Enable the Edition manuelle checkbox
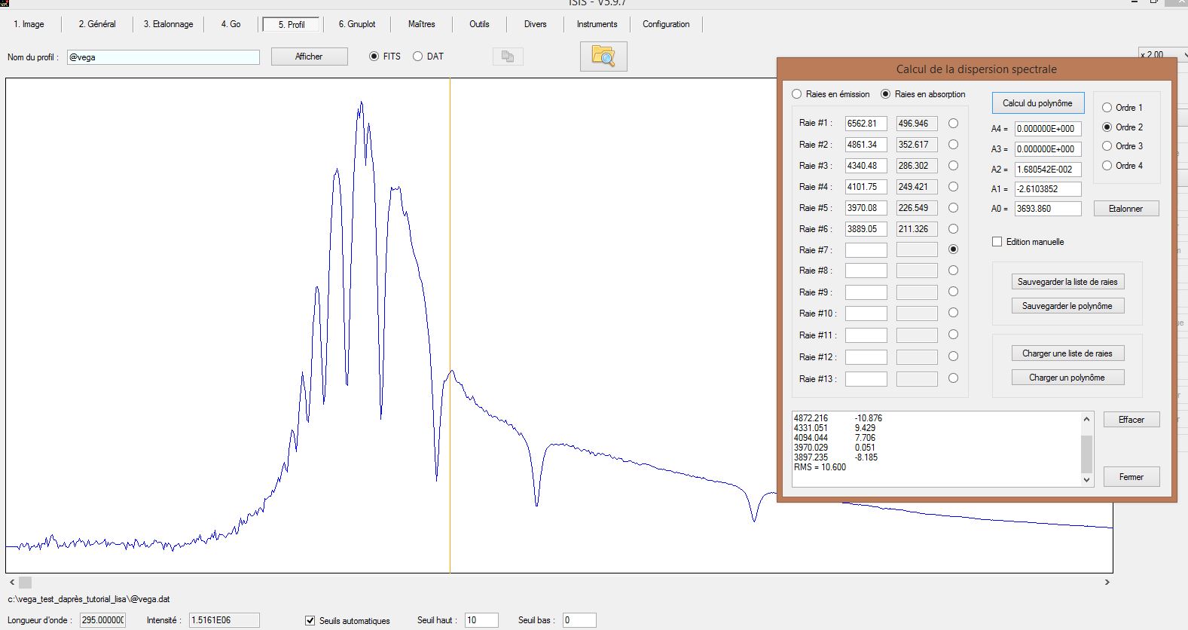Viewport: 1188px width, 630px height. coord(997,242)
